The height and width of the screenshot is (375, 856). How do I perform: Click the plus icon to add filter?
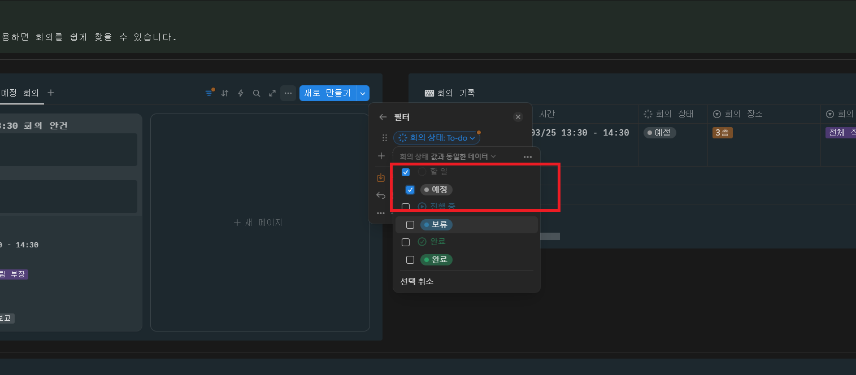coord(381,156)
